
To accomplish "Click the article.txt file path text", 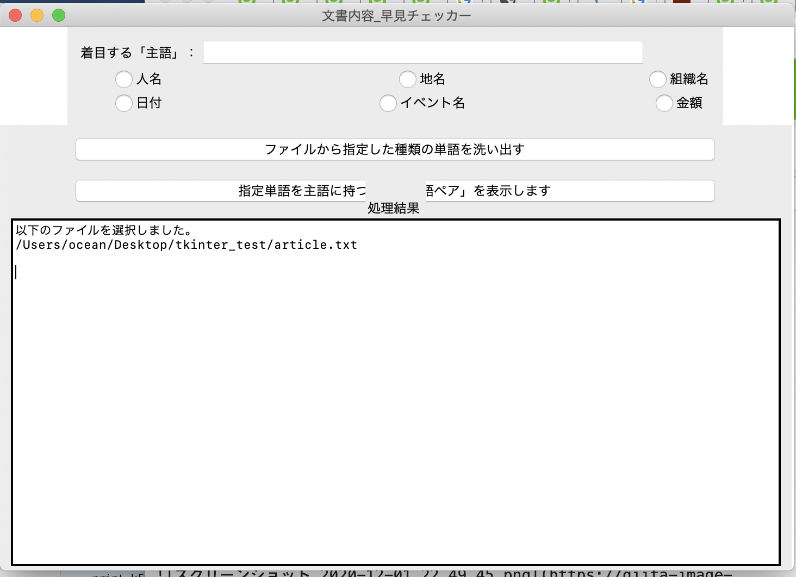I will (x=186, y=245).
